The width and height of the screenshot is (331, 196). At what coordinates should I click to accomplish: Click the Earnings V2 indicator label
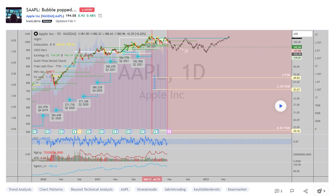(41, 55)
